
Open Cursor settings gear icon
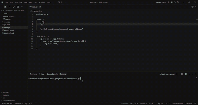178,2
